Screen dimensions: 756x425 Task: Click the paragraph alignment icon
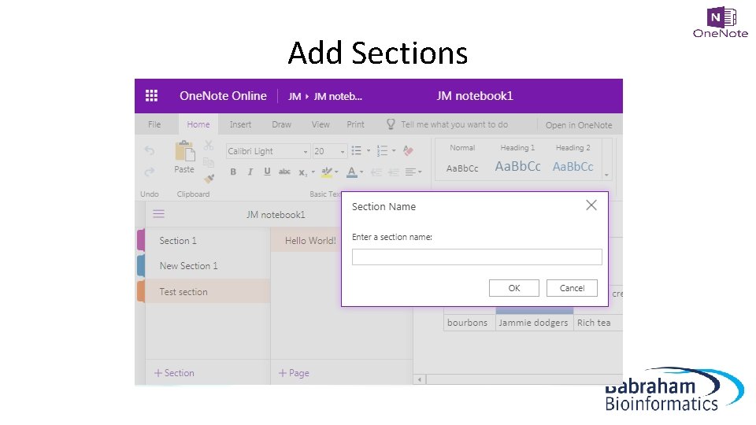tap(410, 172)
